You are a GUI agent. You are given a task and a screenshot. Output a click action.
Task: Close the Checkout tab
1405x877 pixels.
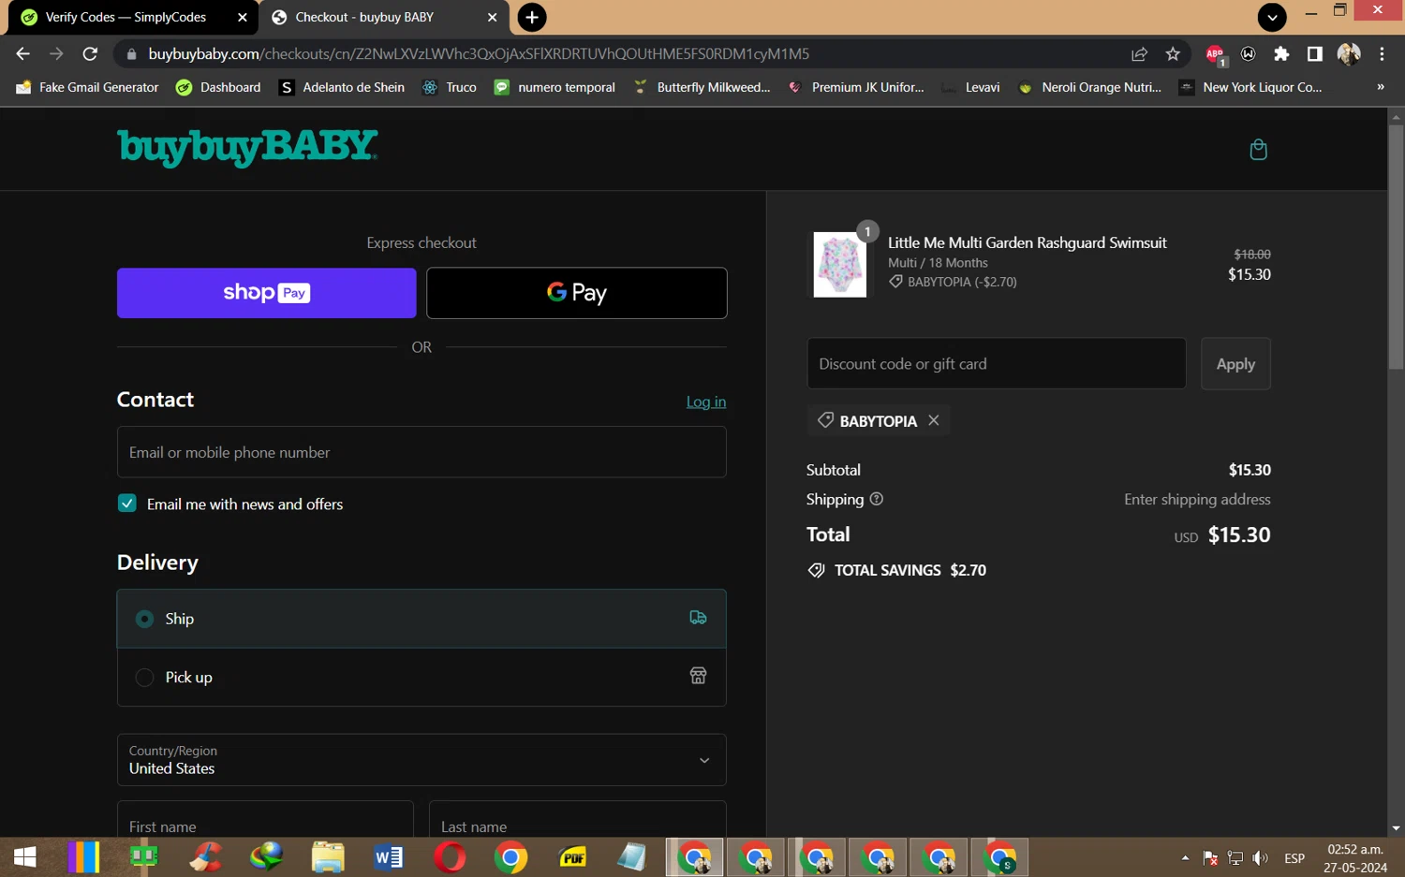pyautogui.click(x=493, y=17)
